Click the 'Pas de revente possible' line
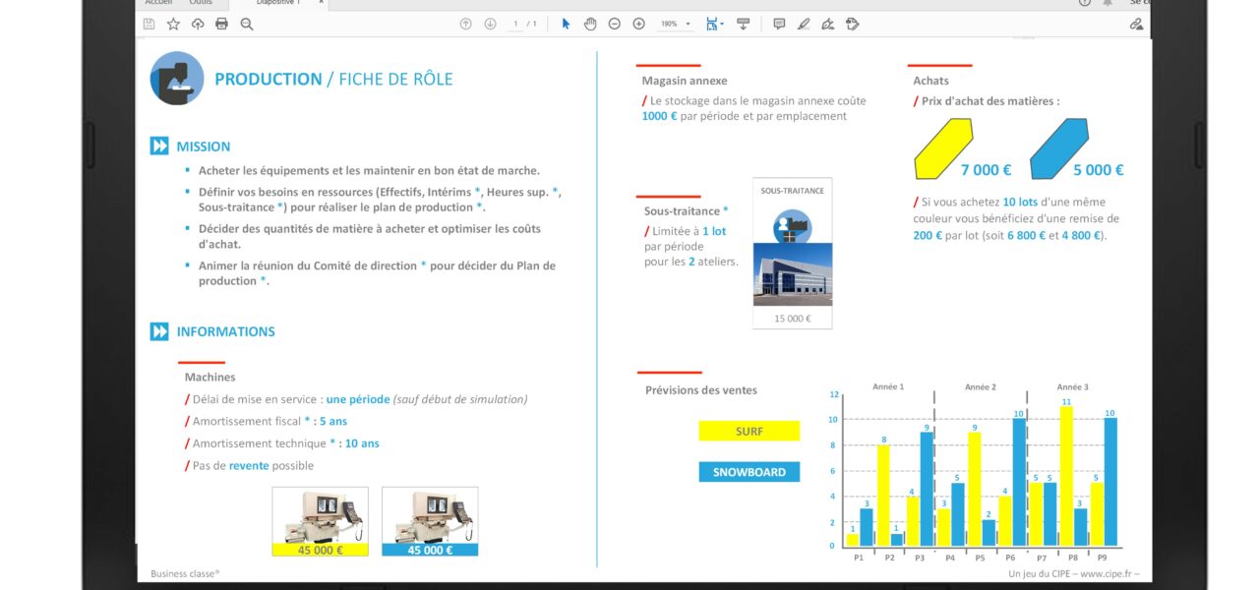Image resolution: width=1259 pixels, height=590 pixels. pyautogui.click(x=249, y=465)
